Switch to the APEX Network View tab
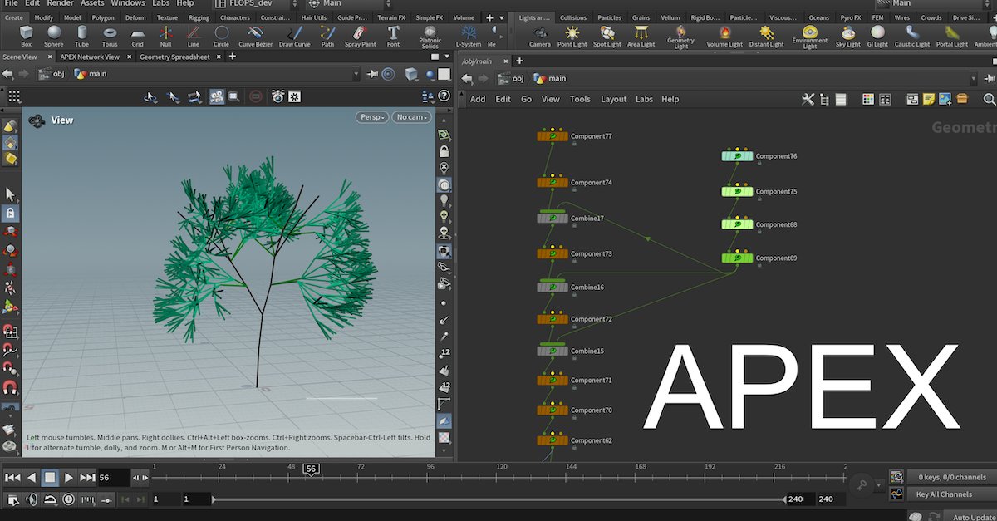 point(90,57)
